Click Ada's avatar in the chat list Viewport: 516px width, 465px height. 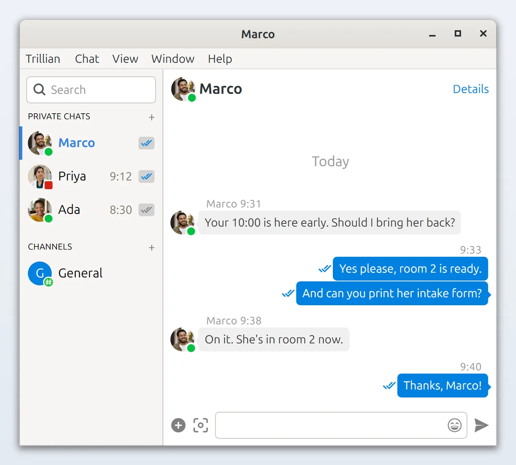[40, 210]
